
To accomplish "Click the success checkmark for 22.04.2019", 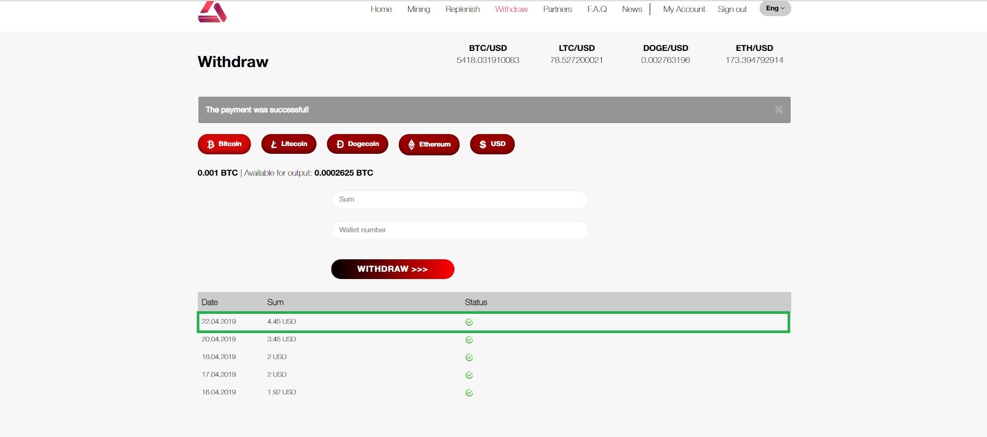I will (x=469, y=322).
